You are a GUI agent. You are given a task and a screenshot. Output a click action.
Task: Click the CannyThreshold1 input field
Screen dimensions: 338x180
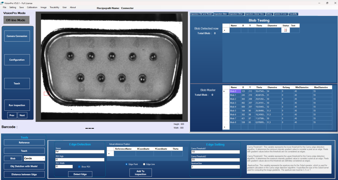coord(215,152)
